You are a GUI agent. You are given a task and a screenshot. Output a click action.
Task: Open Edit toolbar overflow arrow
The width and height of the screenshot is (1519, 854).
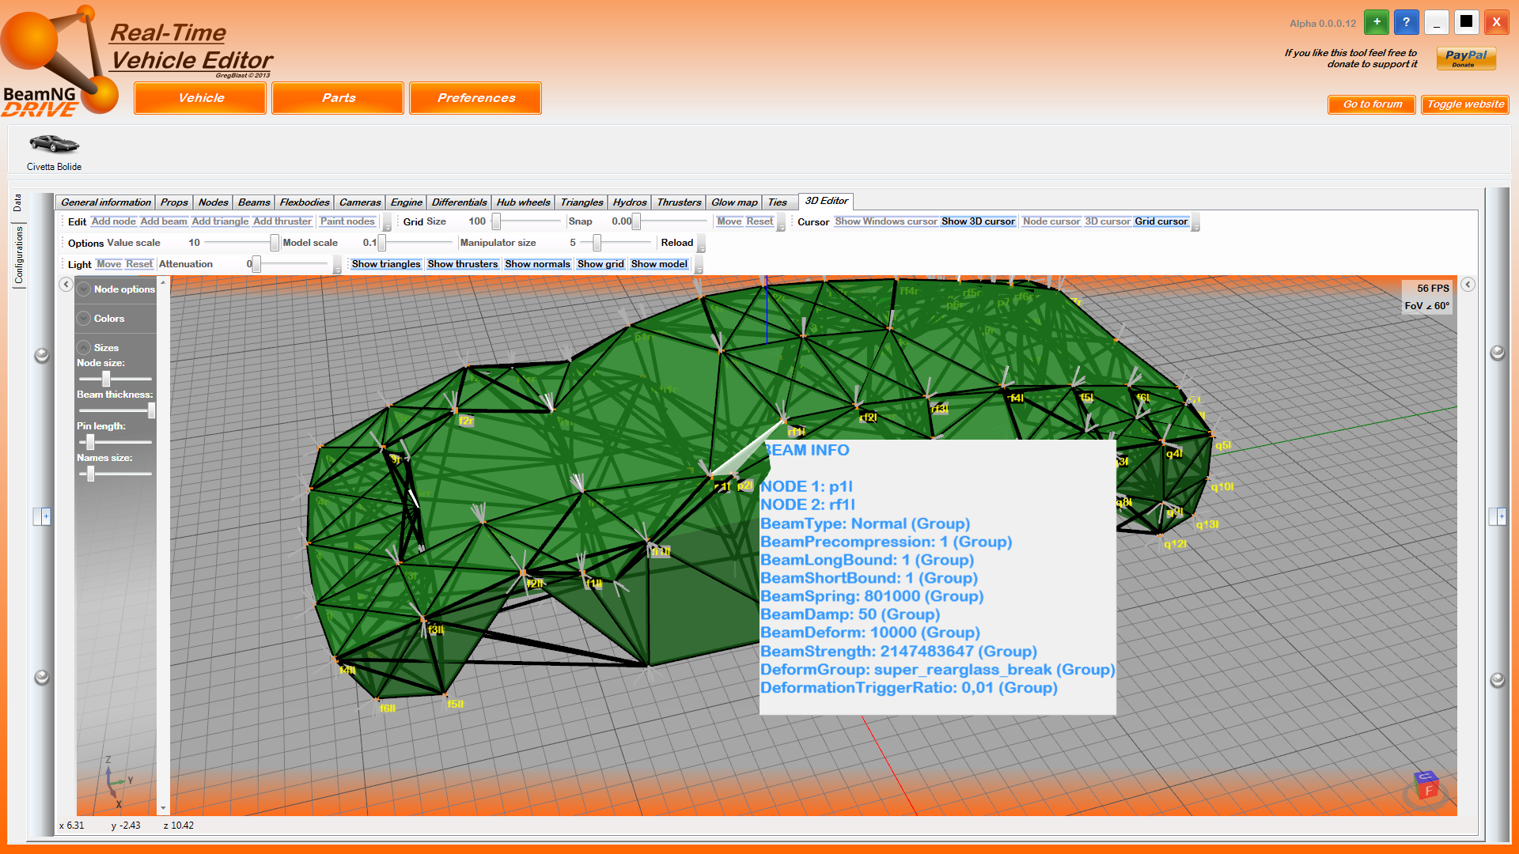387,224
